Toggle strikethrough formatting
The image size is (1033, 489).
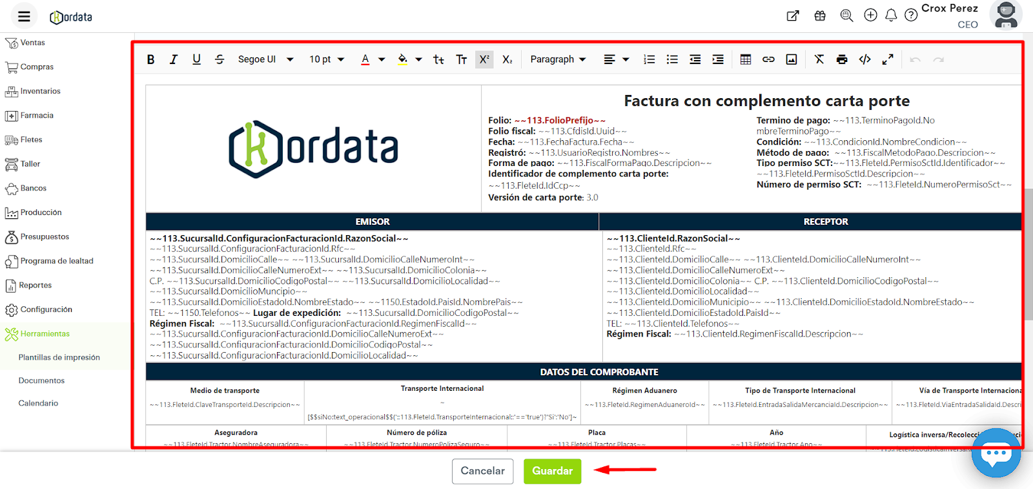(220, 59)
